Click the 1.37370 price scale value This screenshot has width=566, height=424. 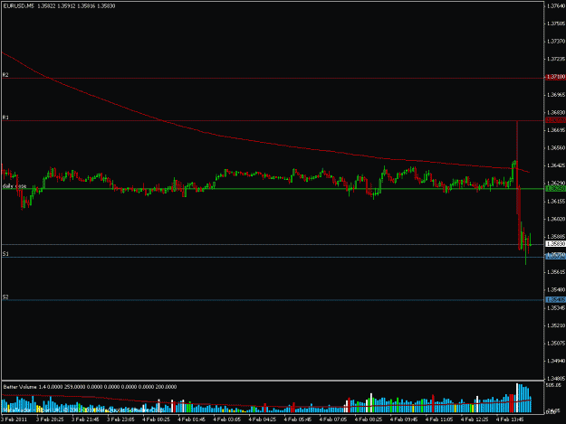tap(556, 42)
